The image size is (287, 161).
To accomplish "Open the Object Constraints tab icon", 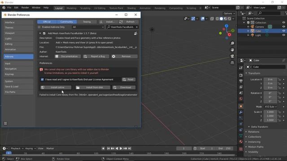I will click(241, 130).
